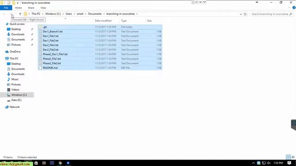Open the View ribbon tab
Viewport: 296px width, 166px height.
(x=43, y=8)
